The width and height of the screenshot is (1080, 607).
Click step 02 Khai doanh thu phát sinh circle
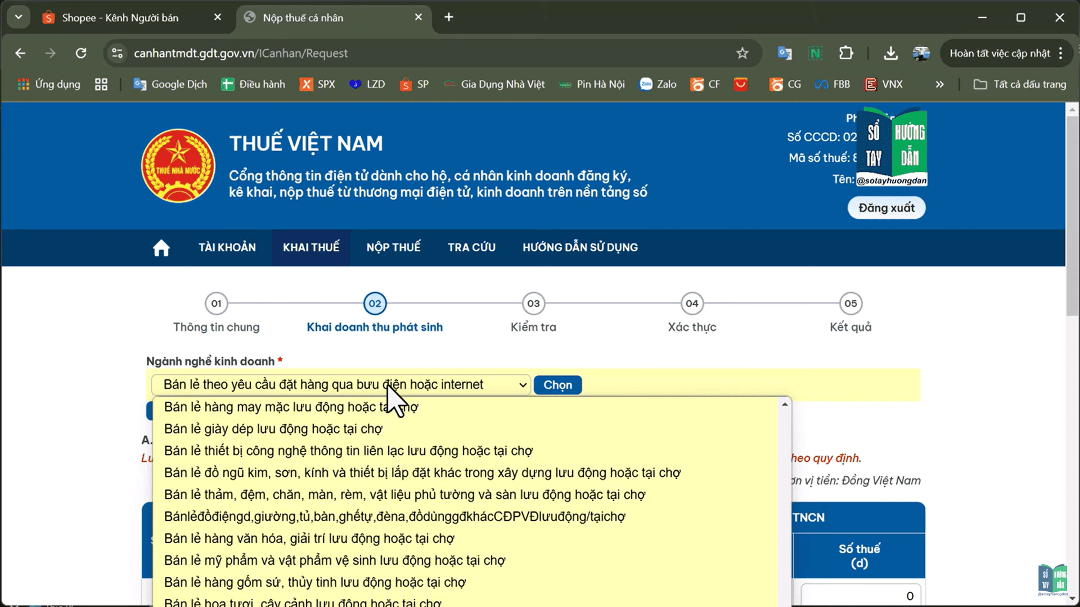375,303
